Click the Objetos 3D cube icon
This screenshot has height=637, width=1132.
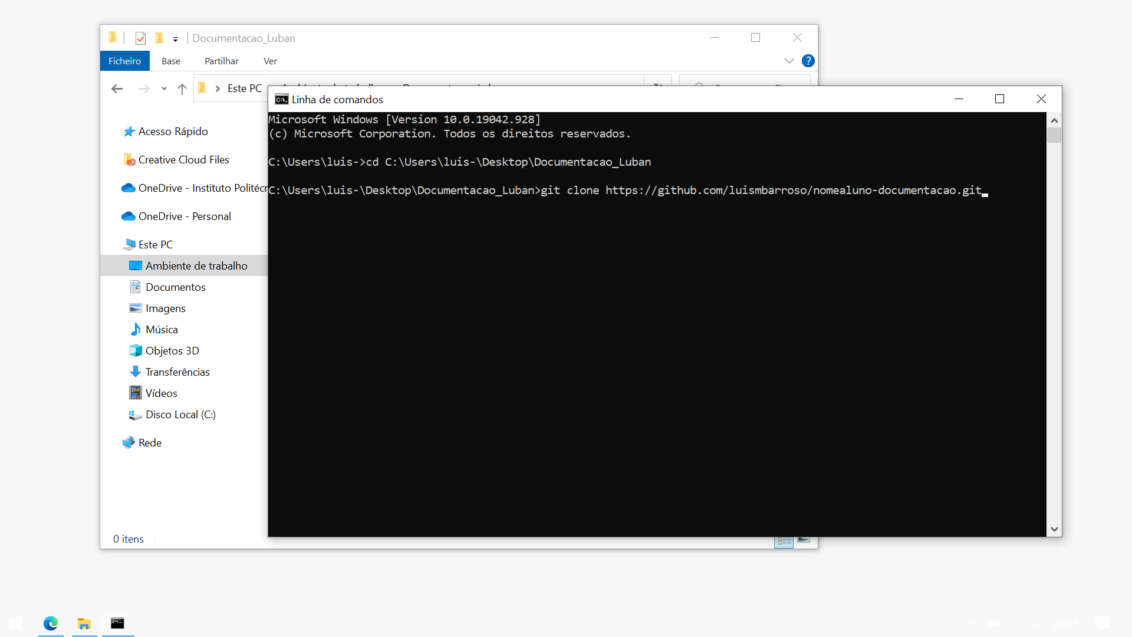coord(135,350)
